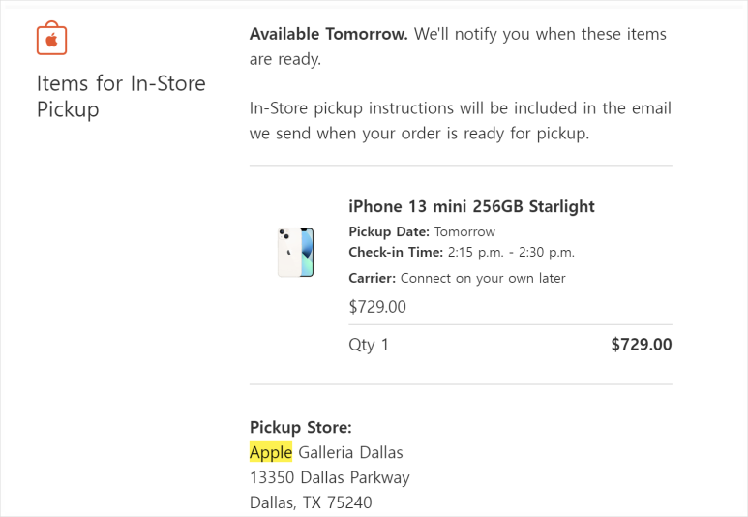Select the unit price $729.00 under Carrier
The image size is (748, 517).
coord(376,307)
